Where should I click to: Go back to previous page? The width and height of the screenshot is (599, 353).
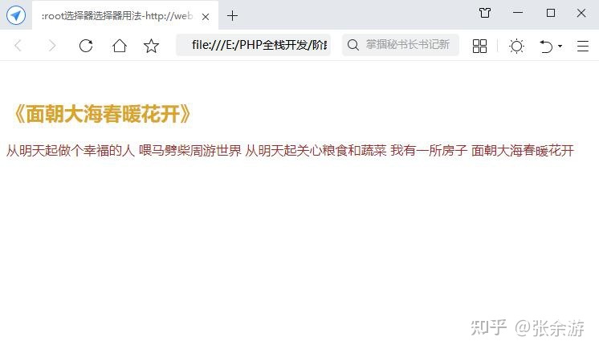(18, 46)
